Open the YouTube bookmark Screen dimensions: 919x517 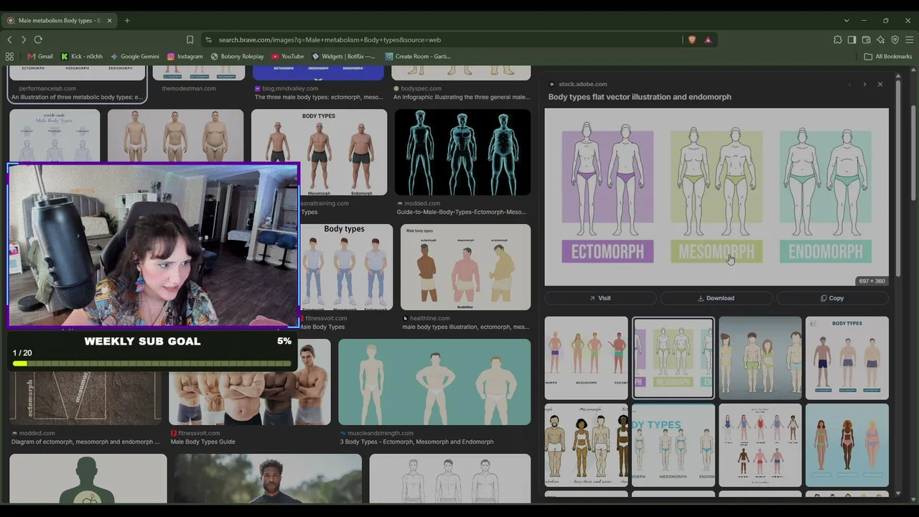pos(287,56)
